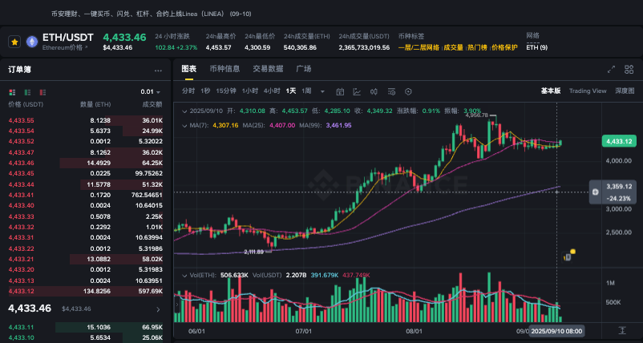
Task: Show both buy and sell orders view
Action: [13, 91]
